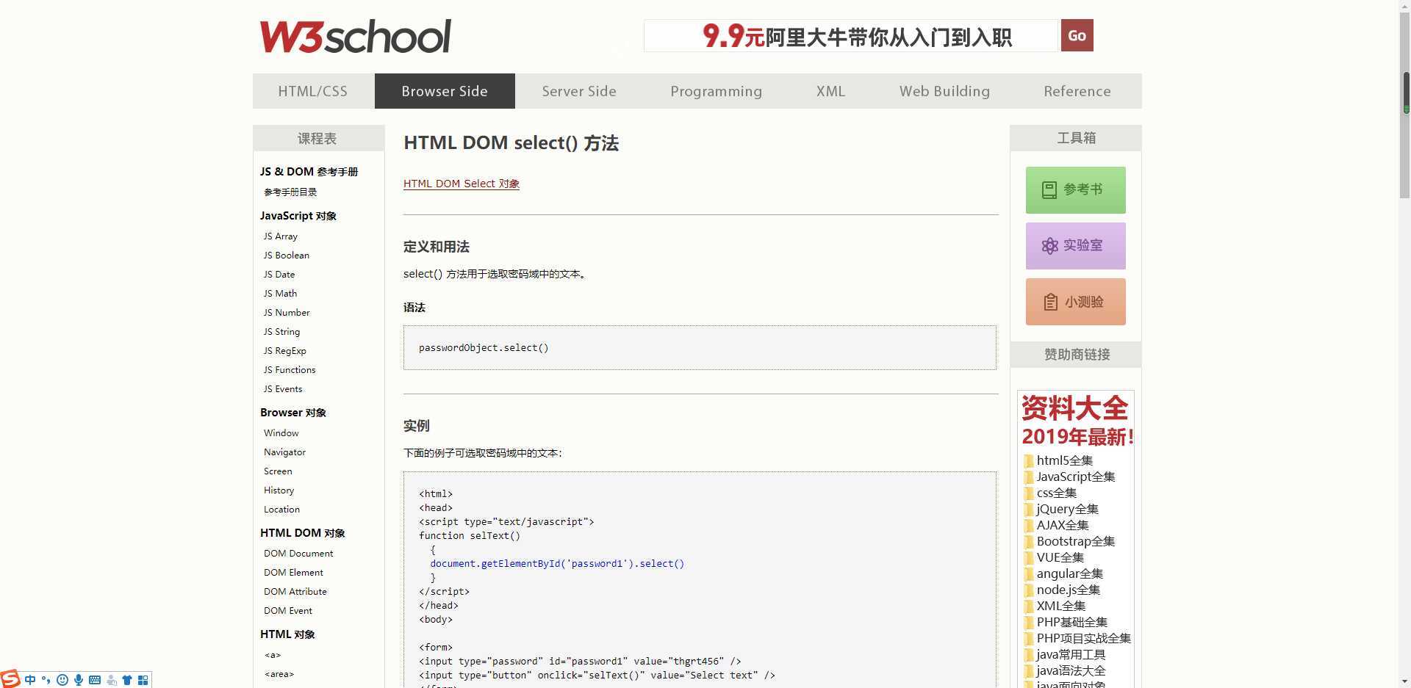Open the JS Array link

(x=281, y=236)
